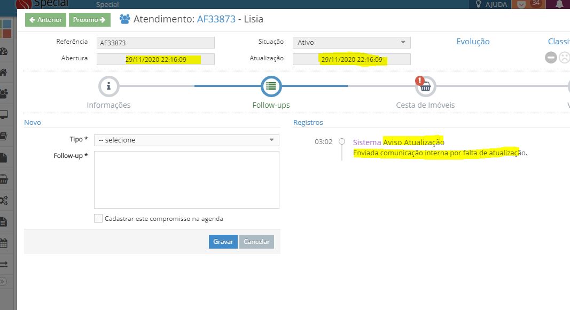Enable 'Cadastrar este compromisso na agenda' checkbox
This screenshot has width=570, height=310.
[x=98, y=218]
